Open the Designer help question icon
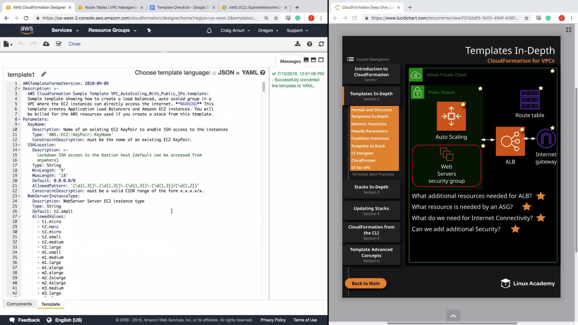Image resolution: width=578 pixels, height=325 pixels. pos(309,44)
